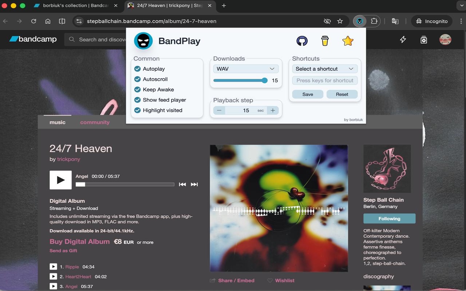
Task: Click the crossed-eye tracking icon in address bar
Action: click(x=327, y=21)
